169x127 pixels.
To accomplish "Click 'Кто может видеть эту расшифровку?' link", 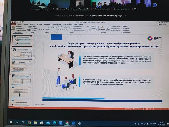I will 107,16.
